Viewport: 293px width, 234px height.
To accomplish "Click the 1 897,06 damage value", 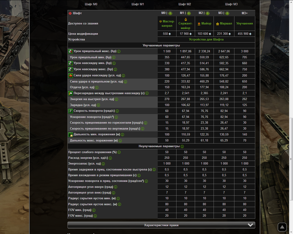I will [x=186, y=51].
